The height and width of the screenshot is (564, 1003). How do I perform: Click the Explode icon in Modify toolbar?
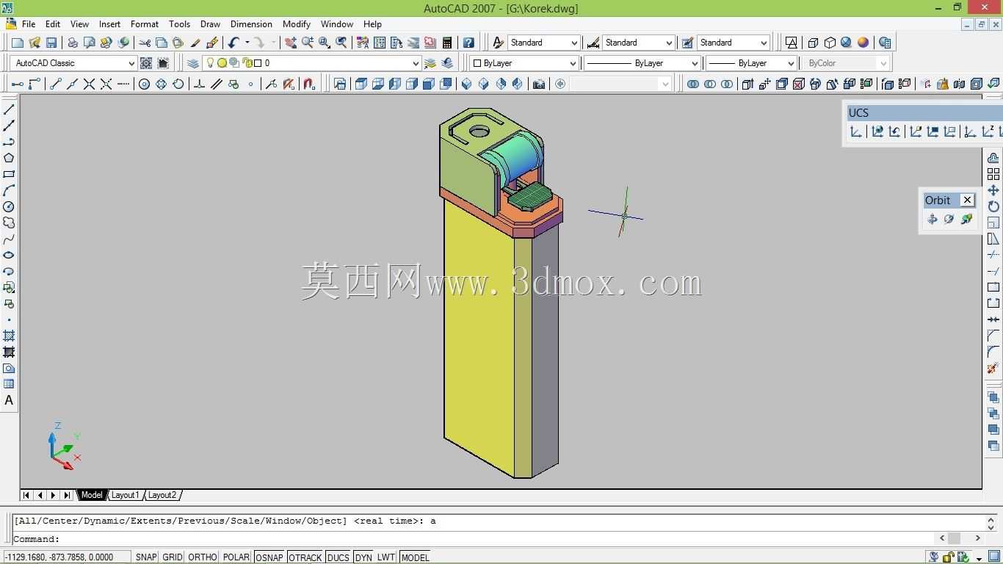993,368
